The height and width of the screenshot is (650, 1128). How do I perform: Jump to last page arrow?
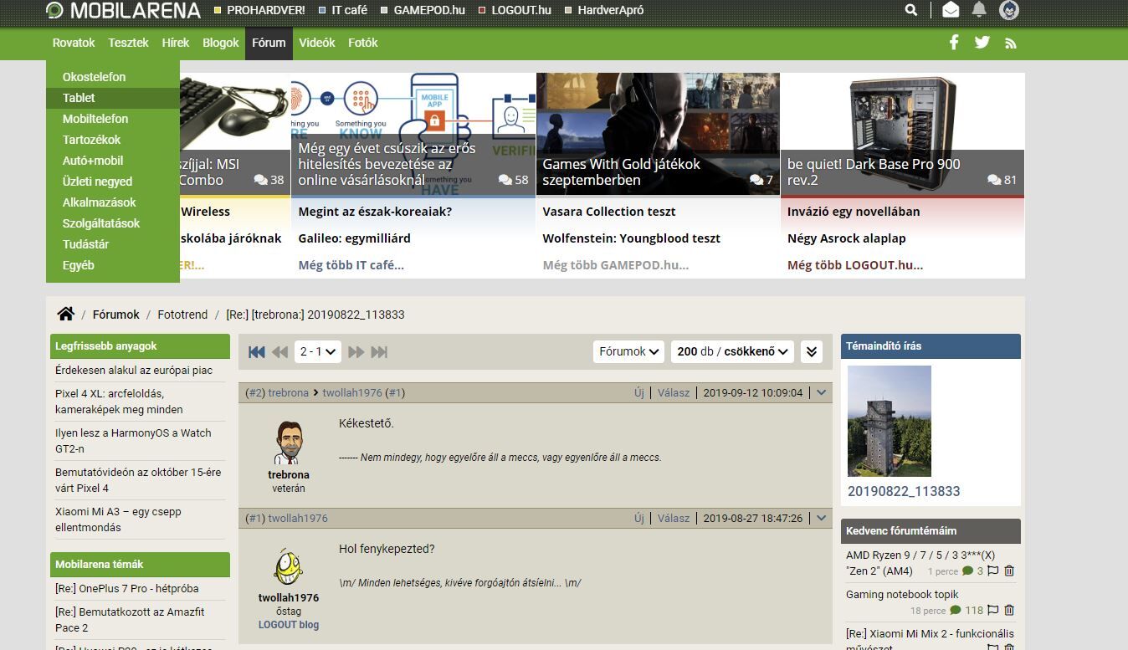click(x=379, y=352)
